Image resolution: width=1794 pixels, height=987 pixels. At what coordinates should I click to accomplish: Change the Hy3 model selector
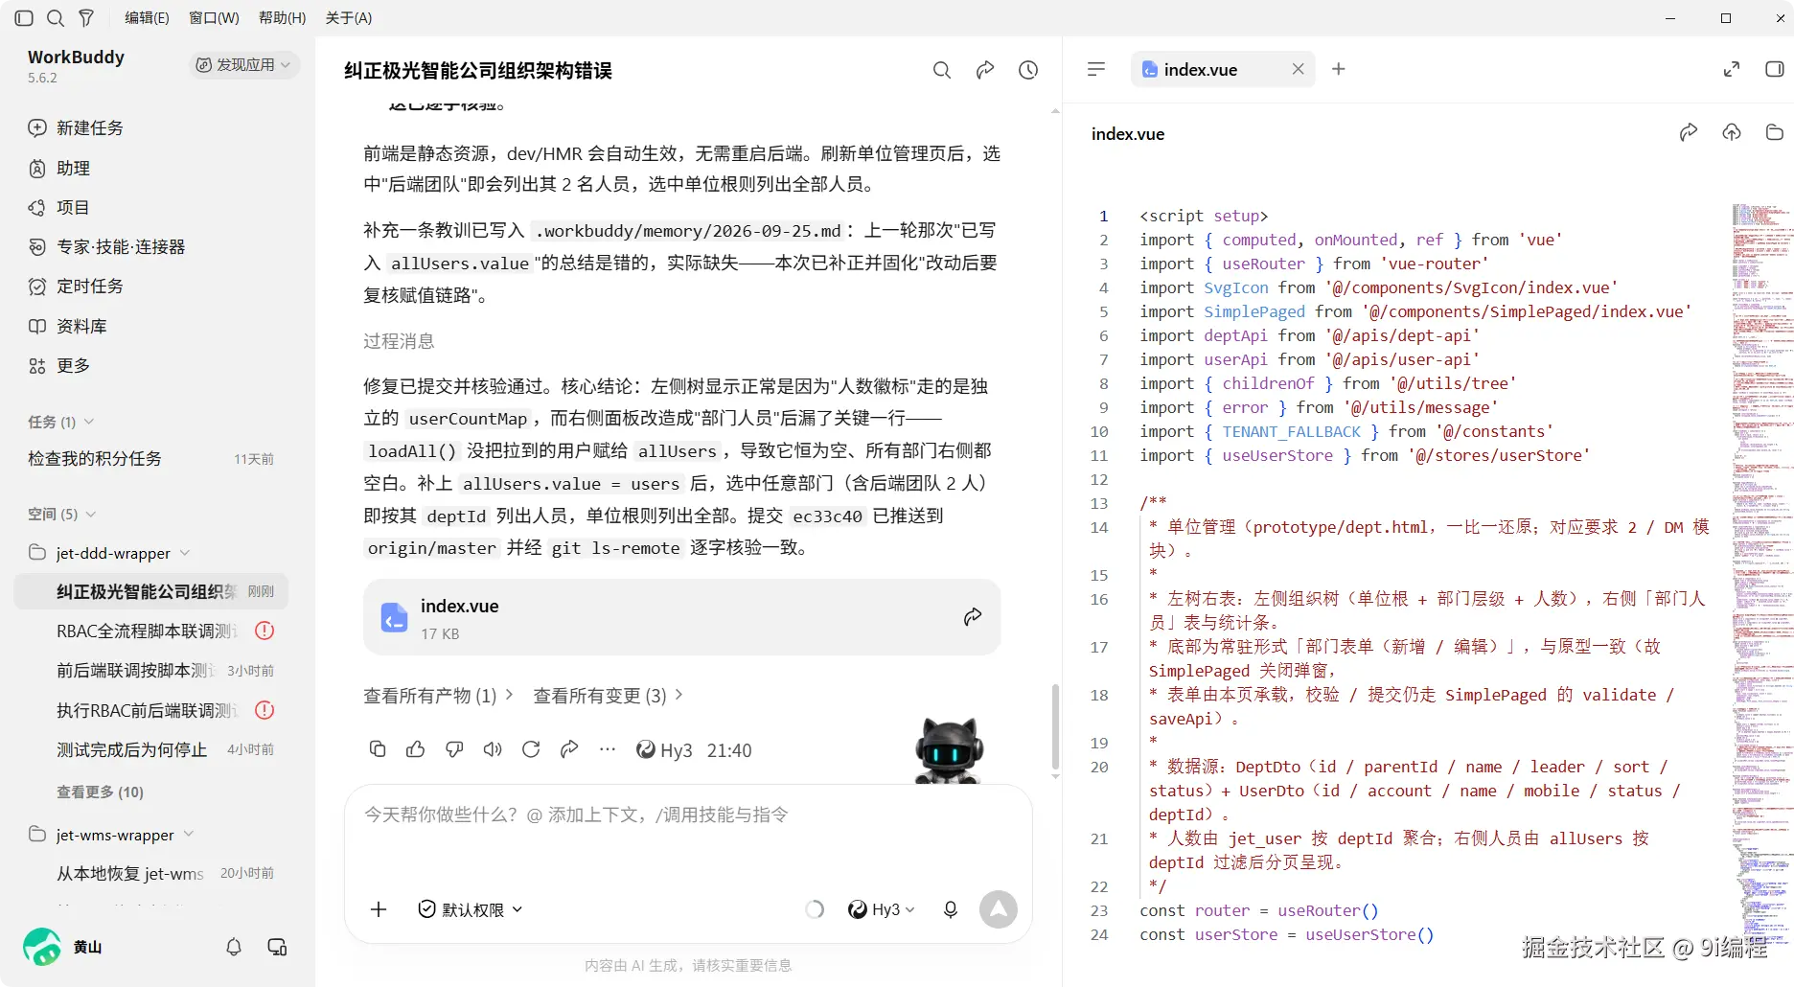(x=882, y=909)
